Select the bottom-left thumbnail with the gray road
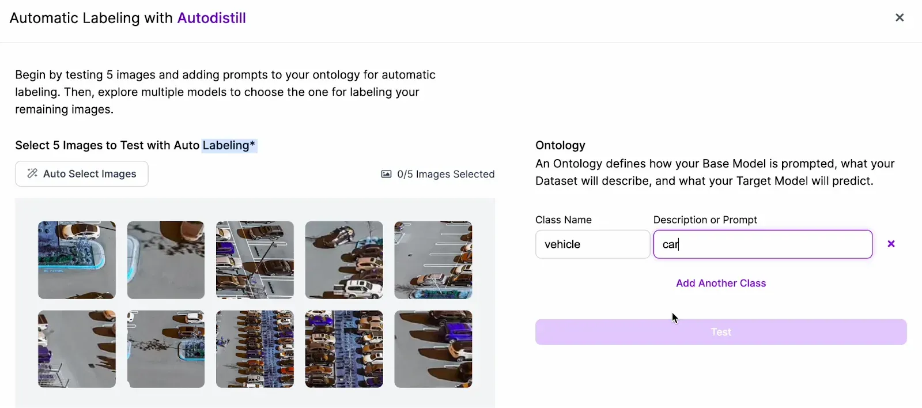Screen dimensions: 922x408 click(x=76, y=349)
